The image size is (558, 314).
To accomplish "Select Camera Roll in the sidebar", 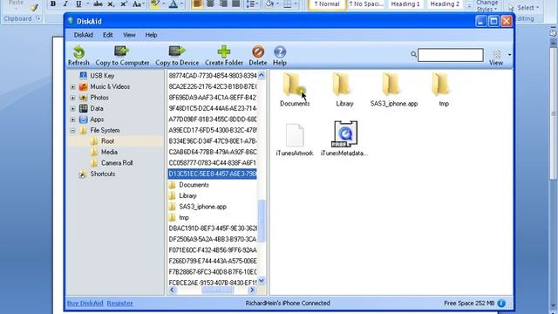I will pos(117,163).
